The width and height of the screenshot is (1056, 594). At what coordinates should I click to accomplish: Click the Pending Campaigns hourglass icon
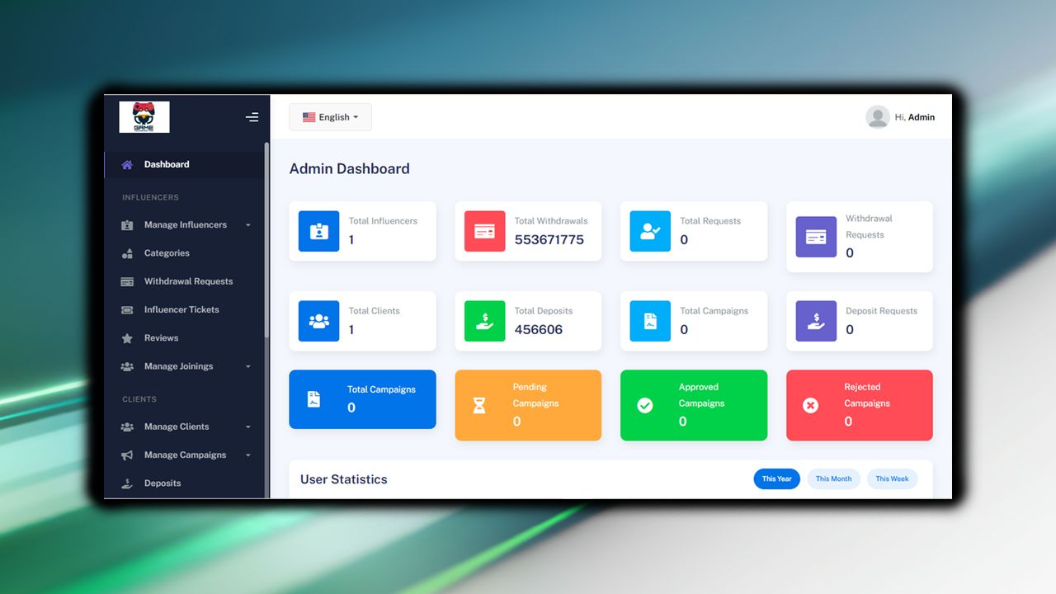point(479,405)
